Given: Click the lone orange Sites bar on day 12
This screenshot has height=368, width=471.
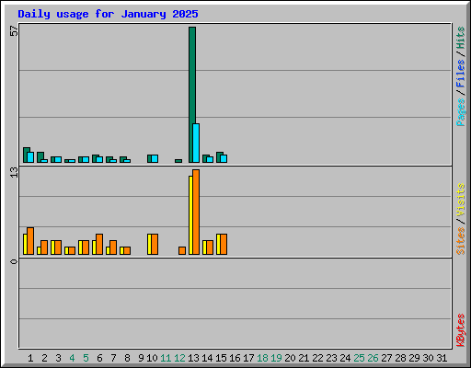Looking at the screenshot, I should tap(182, 250).
